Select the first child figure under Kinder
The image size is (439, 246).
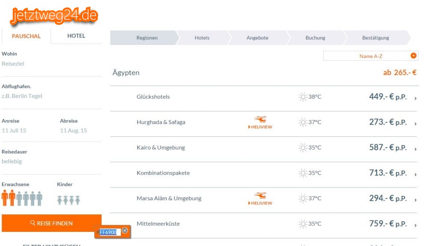pyautogui.click(x=60, y=200)
